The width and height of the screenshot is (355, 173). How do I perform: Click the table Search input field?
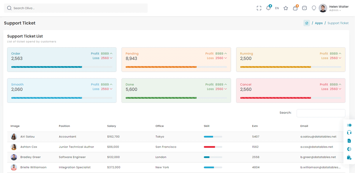tap(321, 113)
